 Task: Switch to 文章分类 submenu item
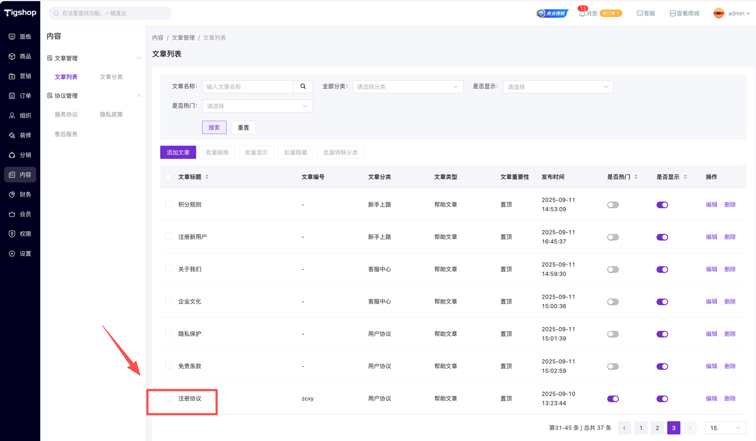(x=111, y=77)
